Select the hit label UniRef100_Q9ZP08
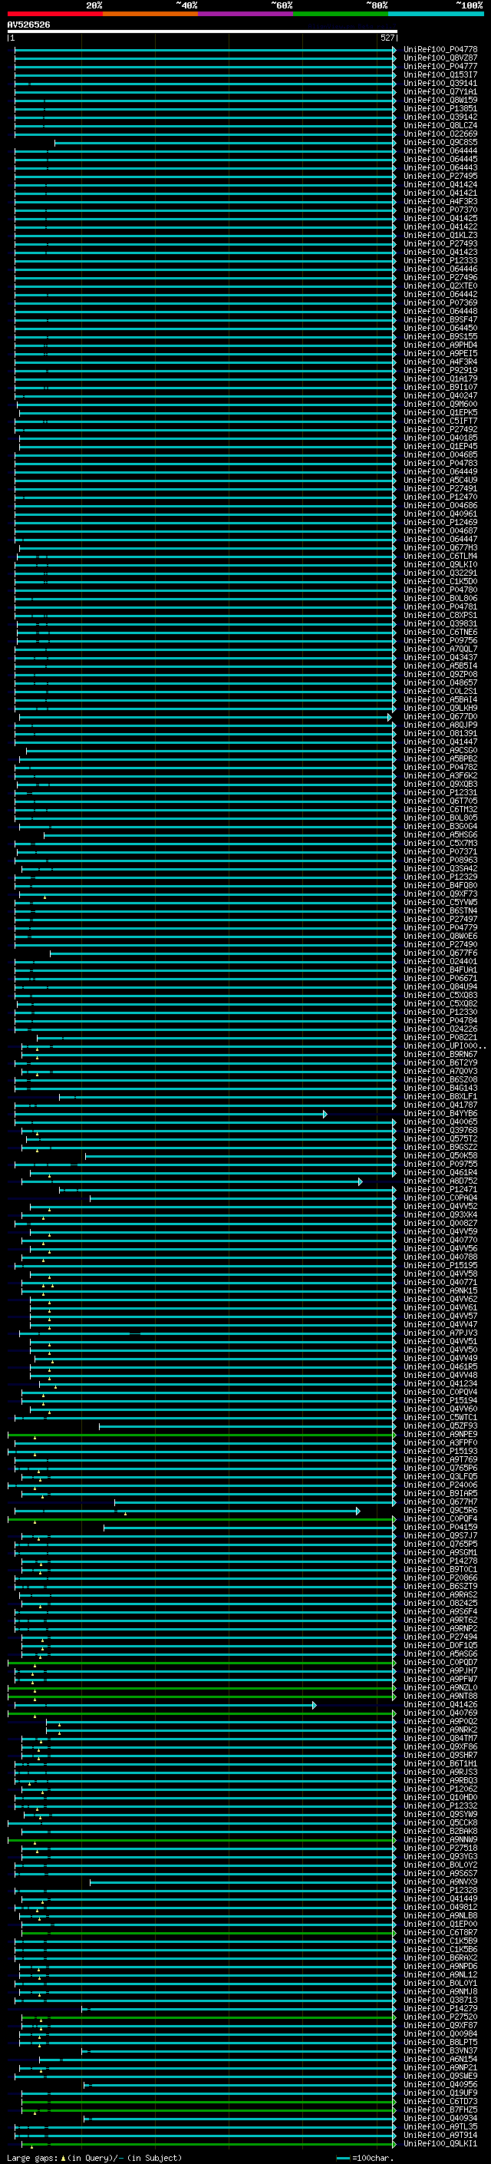The image size is (491, 2164). pos(440,674)
